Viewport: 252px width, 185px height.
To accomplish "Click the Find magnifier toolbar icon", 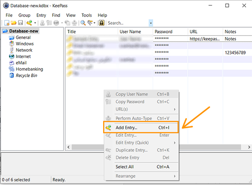I will pyautogui.click(x=83, y=23).
